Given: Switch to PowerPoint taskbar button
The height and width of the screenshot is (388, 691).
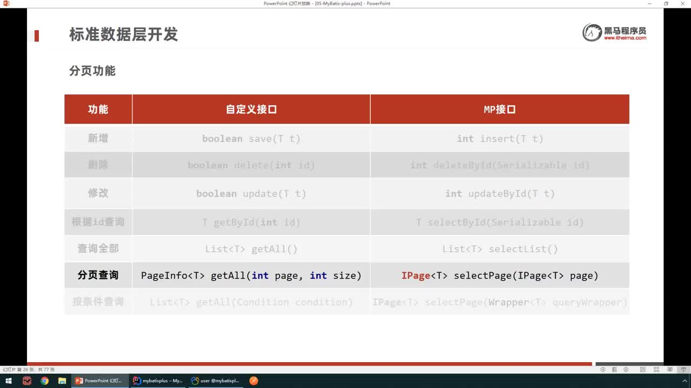Looking at the screenshot, I should click(100, 381).
